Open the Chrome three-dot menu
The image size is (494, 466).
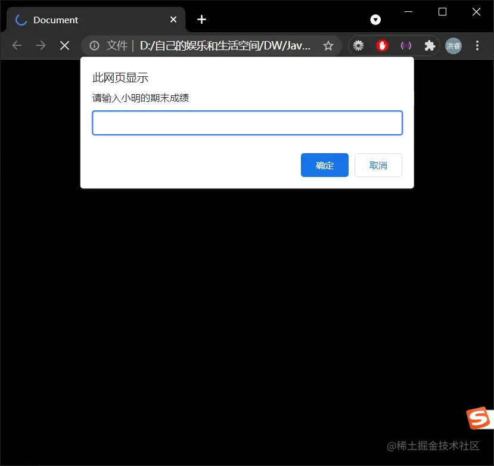pos(477,46)
